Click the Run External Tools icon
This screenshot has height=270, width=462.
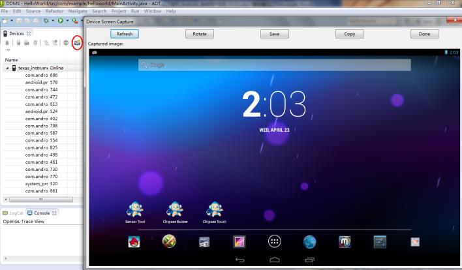pos(75,21)
